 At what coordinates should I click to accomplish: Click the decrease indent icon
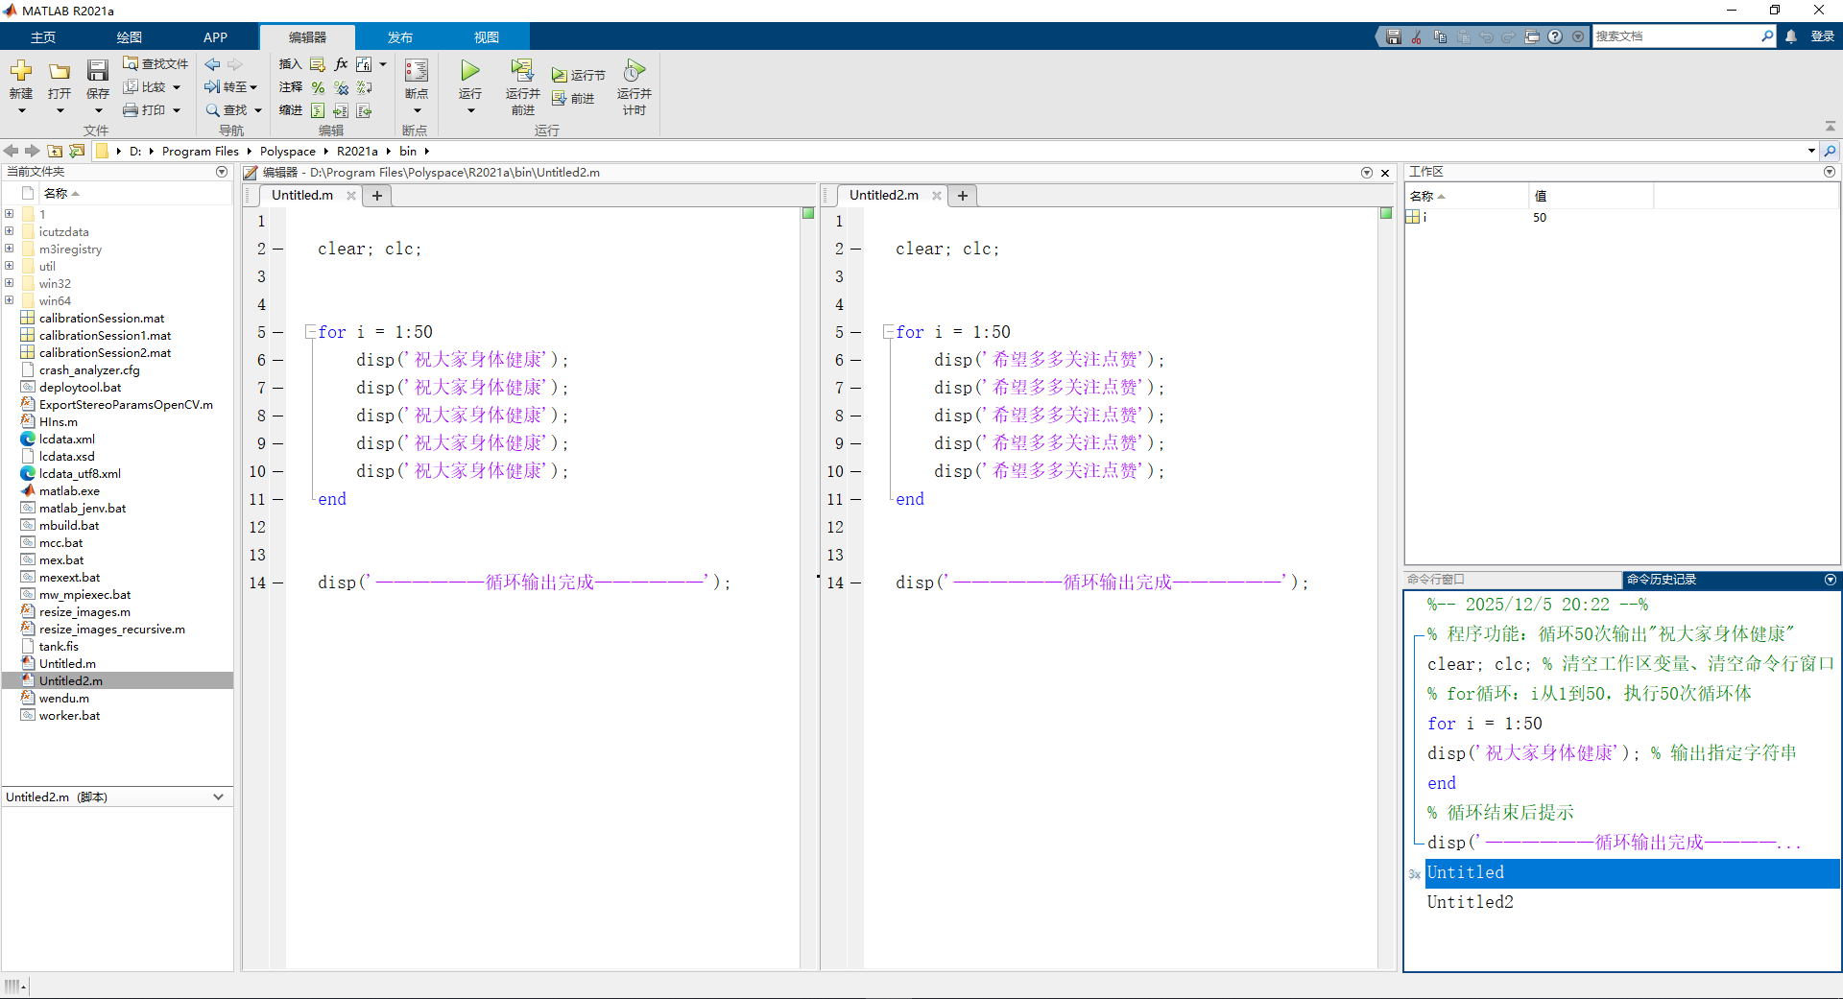click(364, 110)
